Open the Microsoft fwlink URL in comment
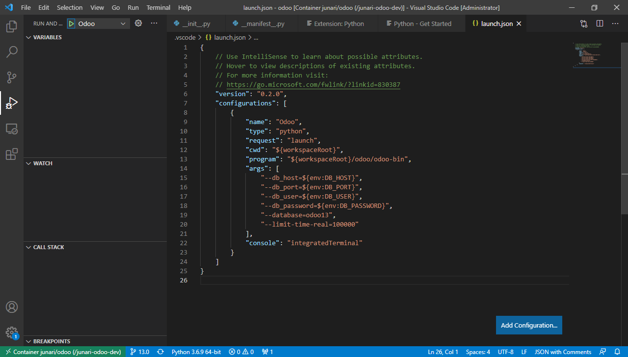The height and width of the screenshot is (357, 628). 313,85
